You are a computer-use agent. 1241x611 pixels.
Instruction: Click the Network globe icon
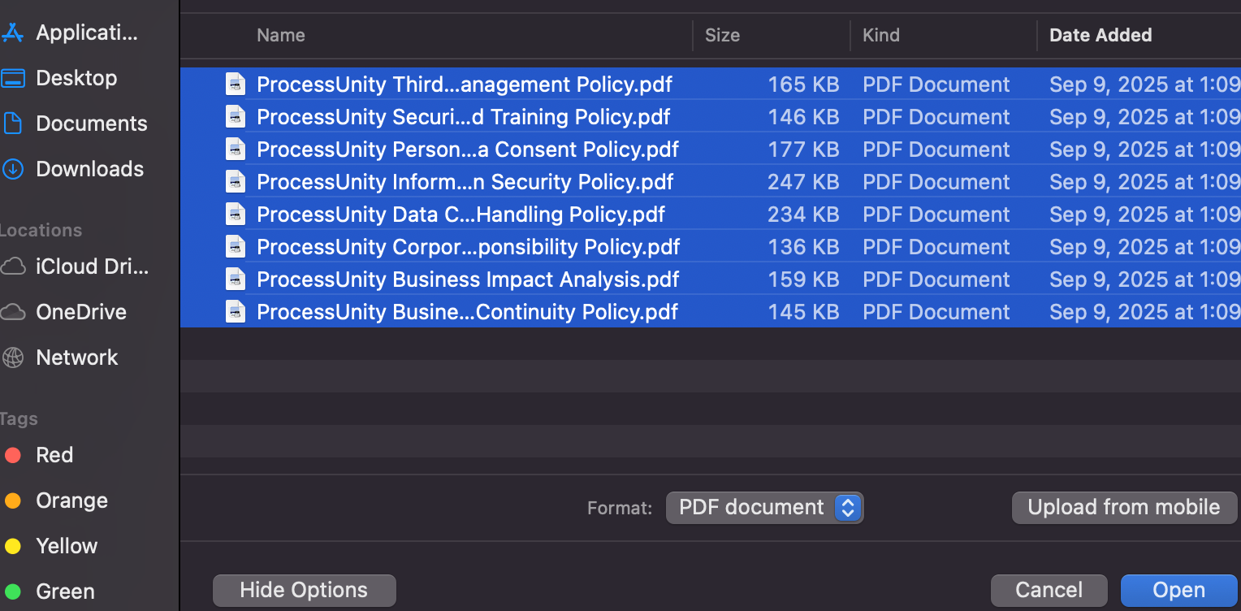coord(12,357)
